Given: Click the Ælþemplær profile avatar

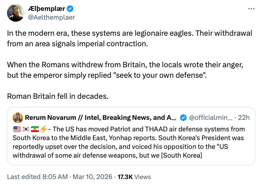Looking at the screenshot, I should (x=15, y=13).
